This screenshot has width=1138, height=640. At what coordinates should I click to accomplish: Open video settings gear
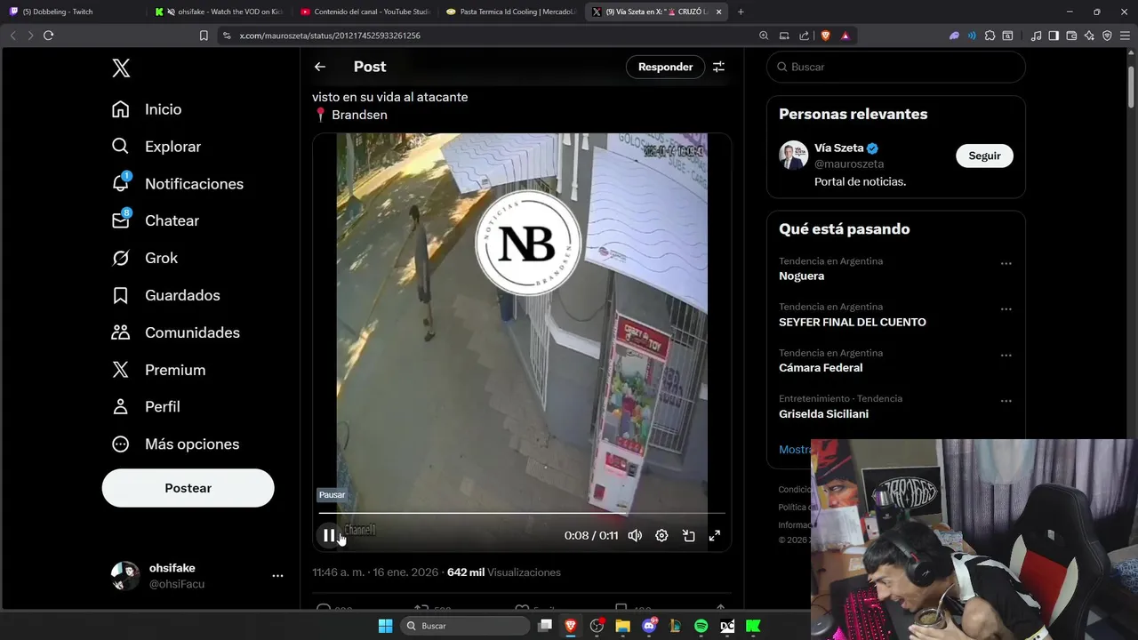tap(661, 535)
